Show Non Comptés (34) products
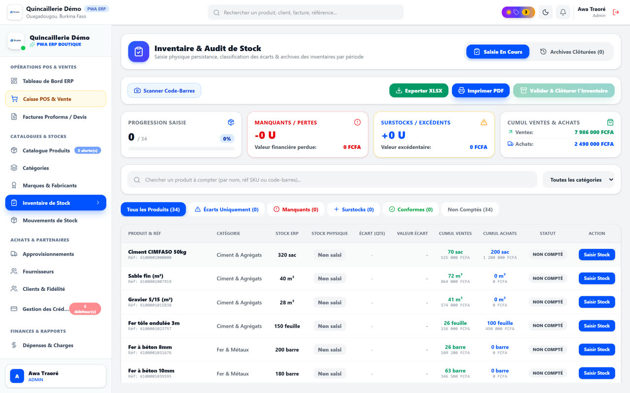This screenshot has width=630, height=393. 470,209
